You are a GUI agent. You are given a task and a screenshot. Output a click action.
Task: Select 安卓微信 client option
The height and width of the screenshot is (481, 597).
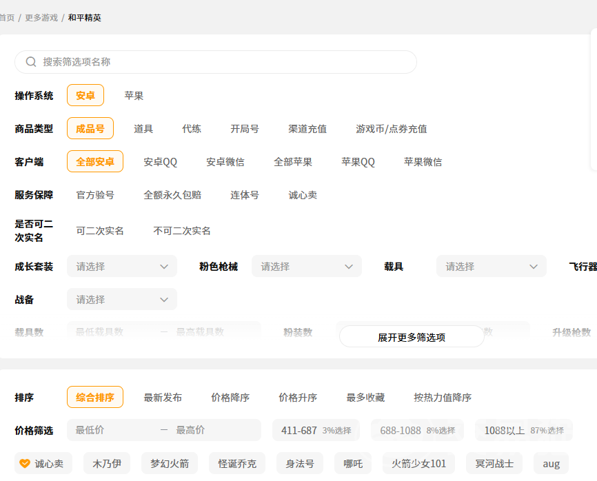(225, 162)
